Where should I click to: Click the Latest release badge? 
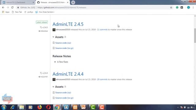tap(42, 22)
